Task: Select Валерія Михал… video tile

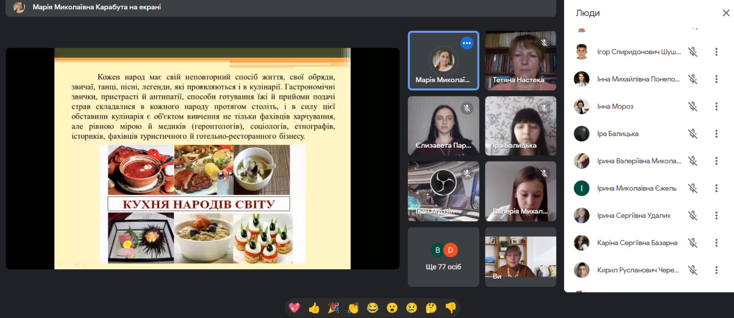Action: click(520, 191)
